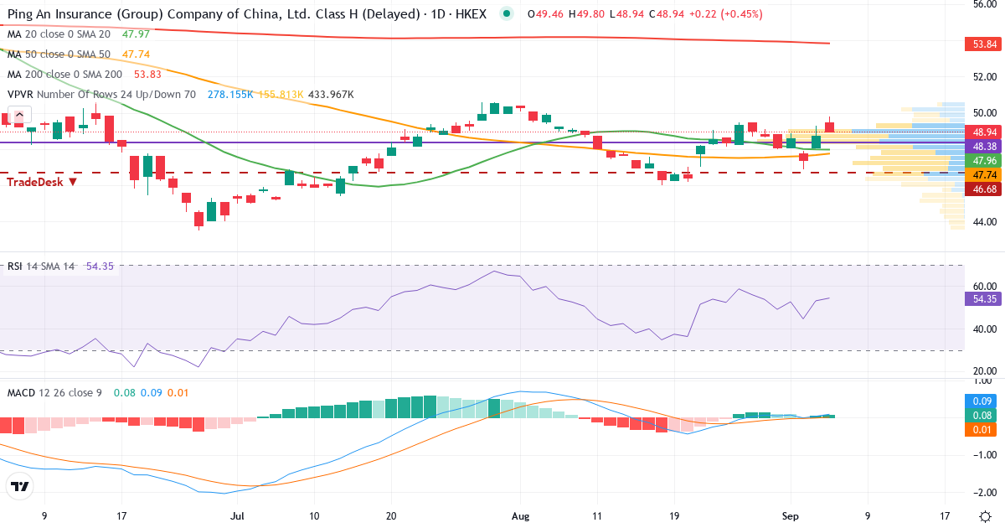Screen dimensions: 1005x528
Task: Select the MA 200 close SMA legend
Action: pos(64,75)
